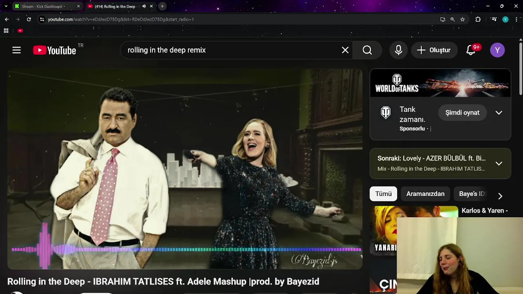Viewport: 523px width, 294px height.
Task: Install app icon in address bar
Action: pos(443,19)
